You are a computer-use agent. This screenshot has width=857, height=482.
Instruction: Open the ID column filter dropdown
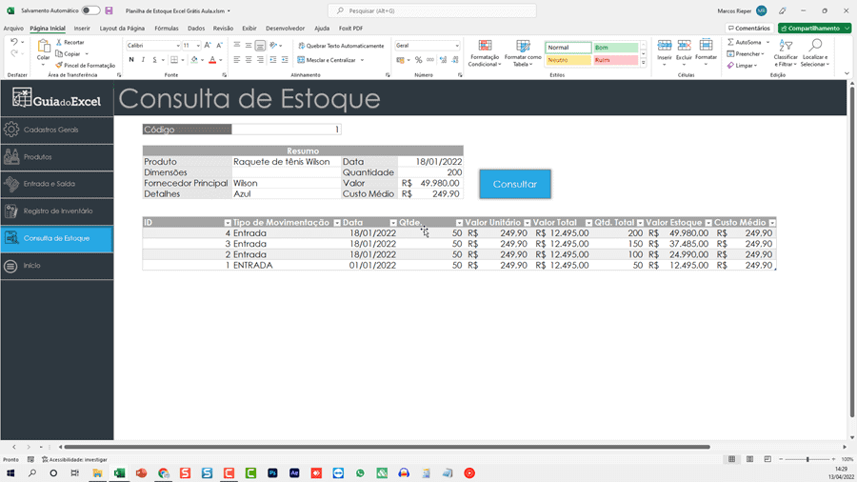pos(228,223)
